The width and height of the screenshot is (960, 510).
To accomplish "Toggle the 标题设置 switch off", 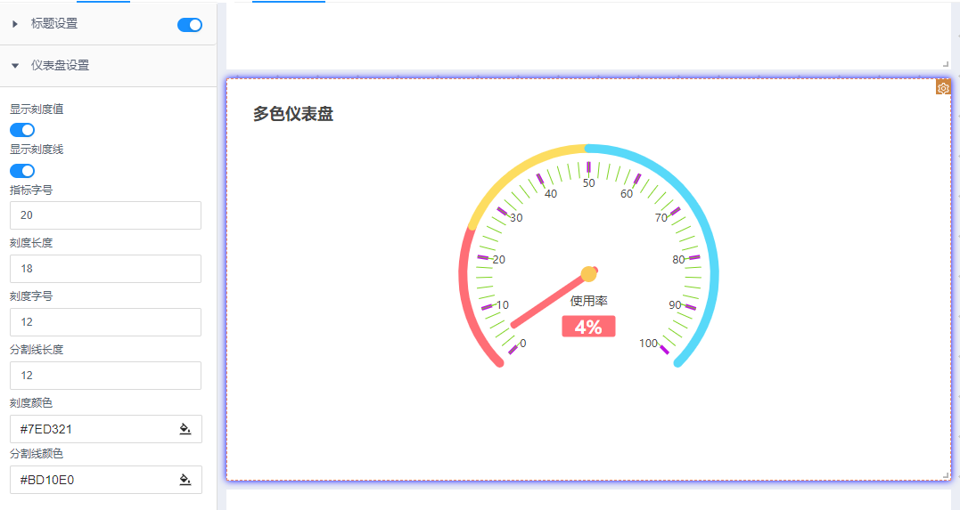I will (x=190, y=25).
